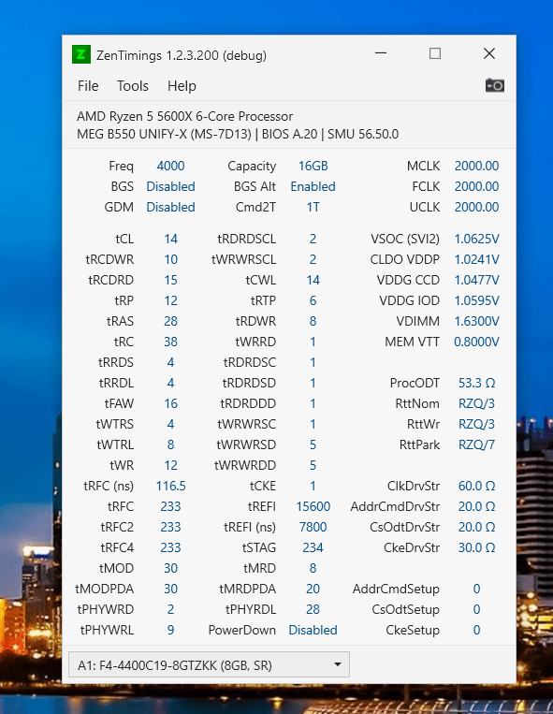Screen dimensions: 553x714
Task: Expand the A1 memory module dropdown
Action: pyautogui.click(x=209, y=664)
